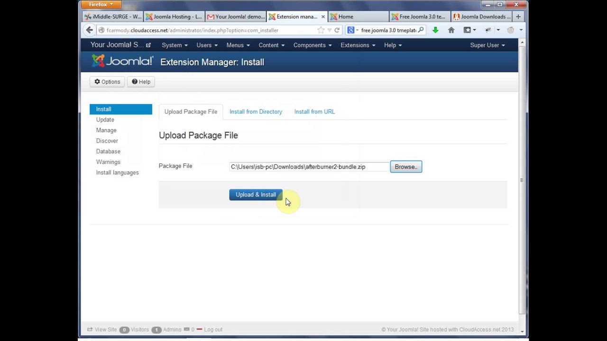Open Install in the sidebar
Viewport: 607px width, 341px height.
click(121, 109)
